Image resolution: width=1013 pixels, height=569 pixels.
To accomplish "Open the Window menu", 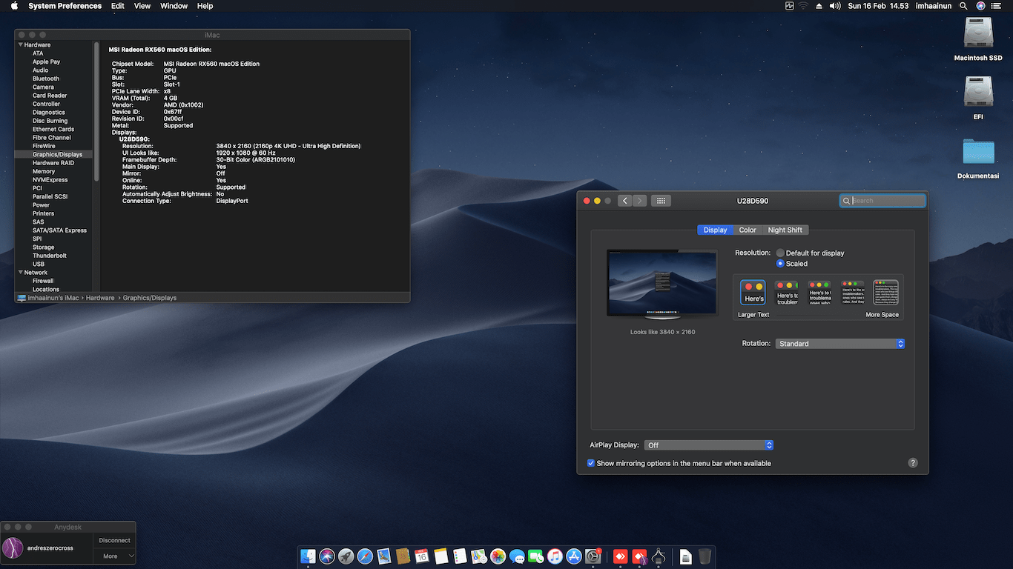I will click(x=174, y=6).
